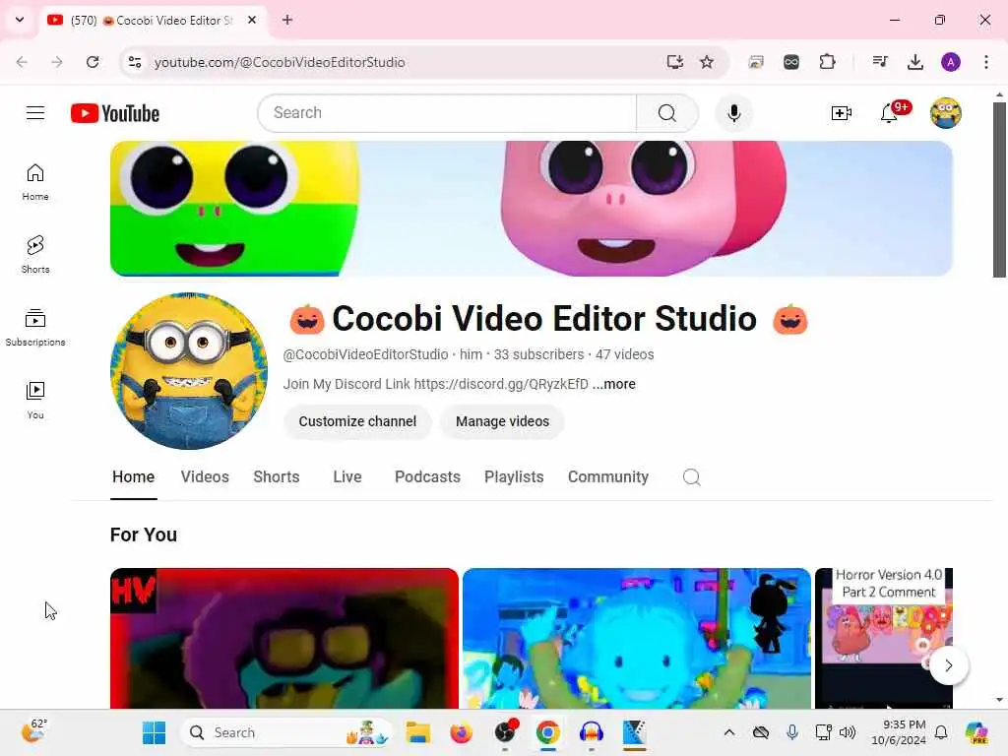Screen dimensions: 1008x756
Task: Select the channel Home tab
Action: point(133,477)
